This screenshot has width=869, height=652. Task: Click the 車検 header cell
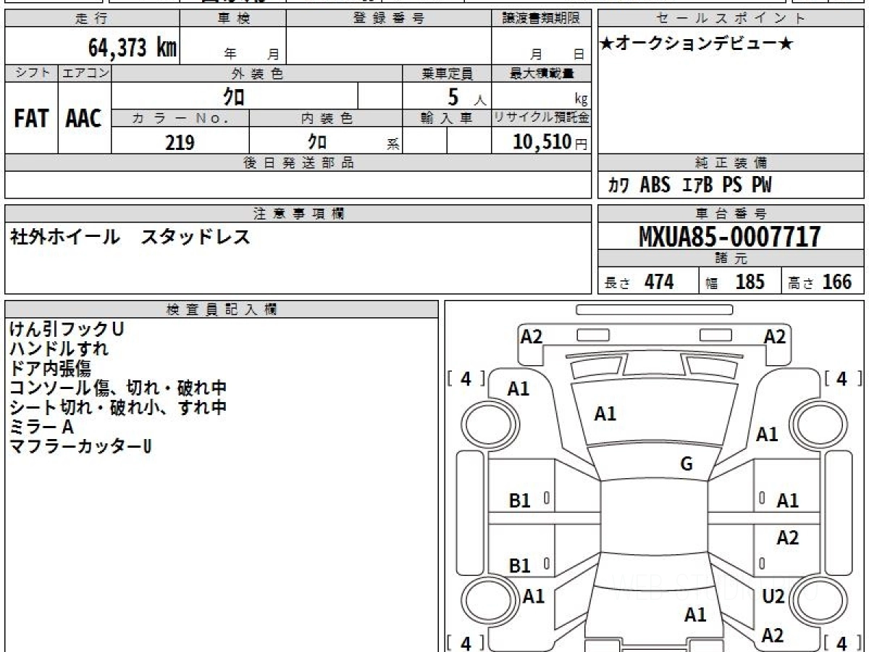[x=233, y=19]
